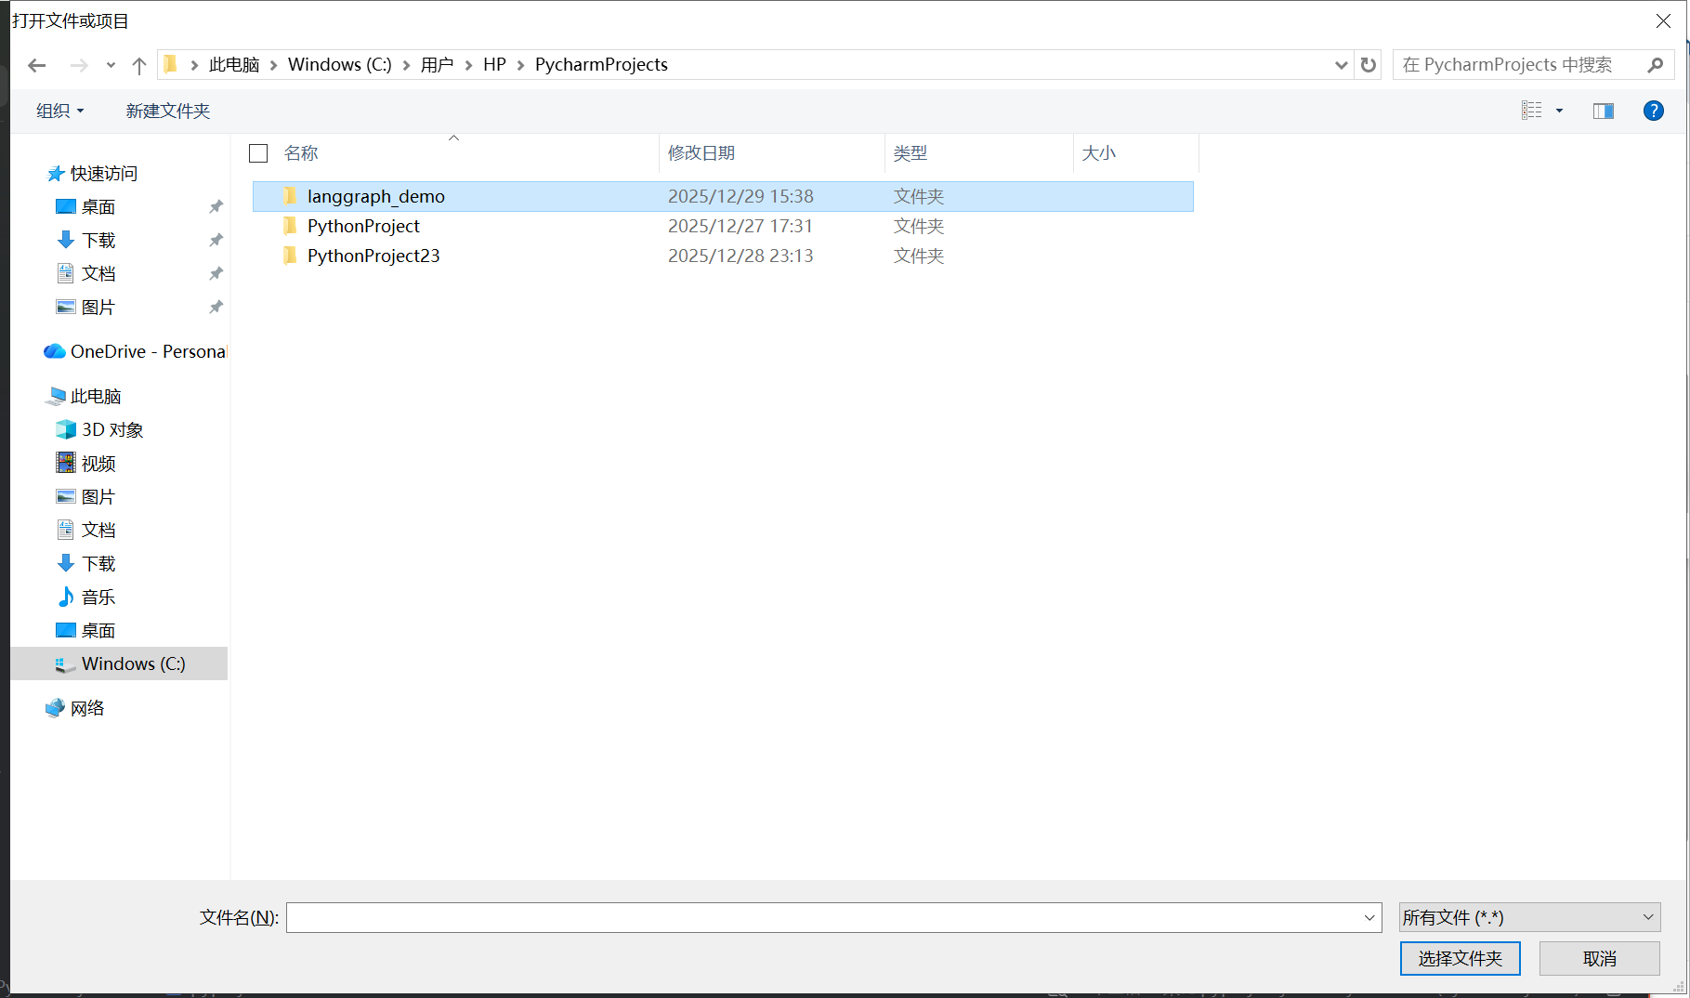Click 此电脑 in the address breadcrumb

tap(234, 65)
